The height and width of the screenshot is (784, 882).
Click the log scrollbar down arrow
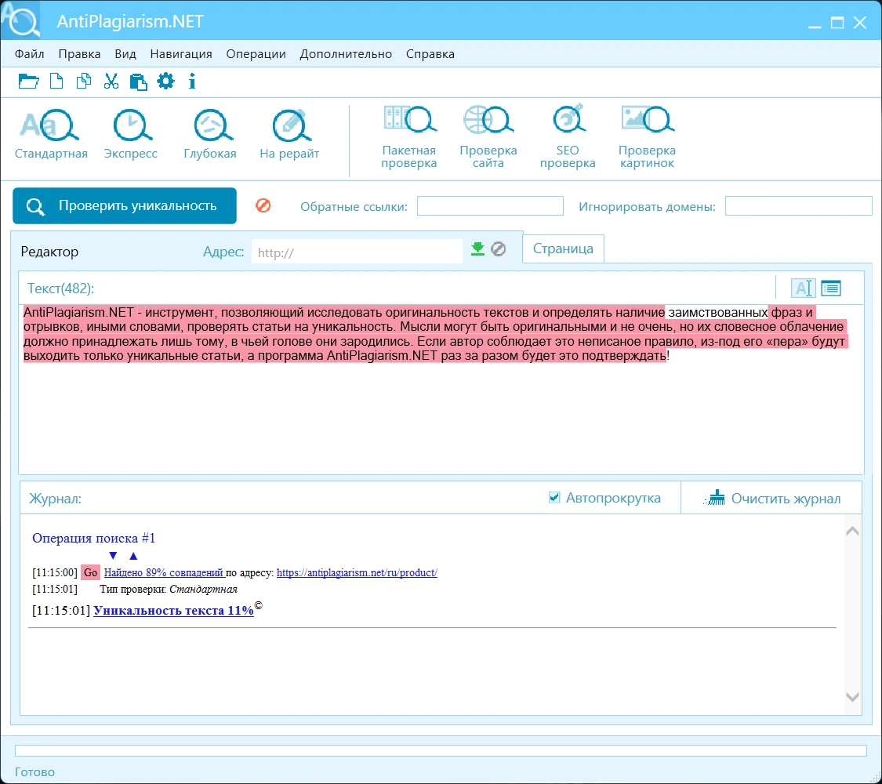[852, 697]
